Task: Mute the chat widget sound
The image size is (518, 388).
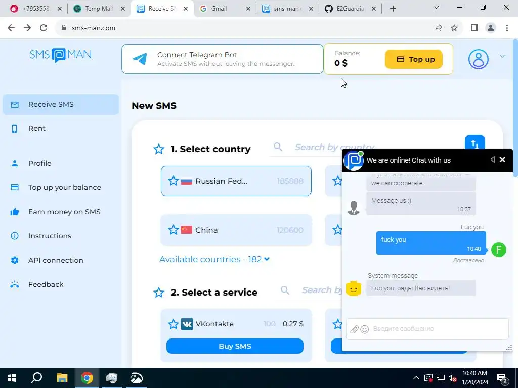Action: point(493,160)
